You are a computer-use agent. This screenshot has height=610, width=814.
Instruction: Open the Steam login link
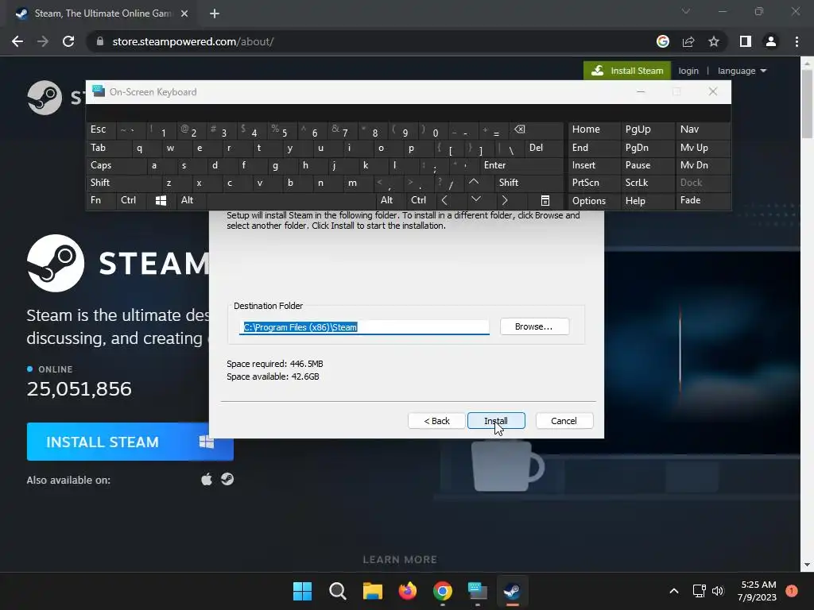[688, 71]
